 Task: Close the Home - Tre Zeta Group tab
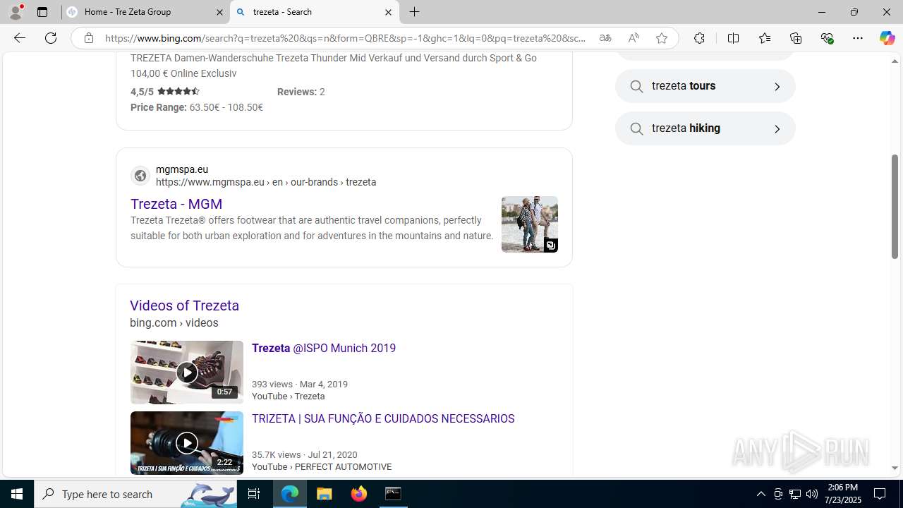coord(219,12)
